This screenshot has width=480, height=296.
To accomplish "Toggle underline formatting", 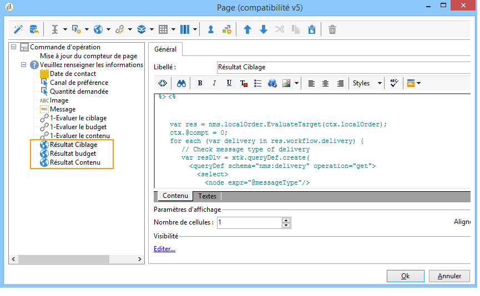I will tap(229, 83).
